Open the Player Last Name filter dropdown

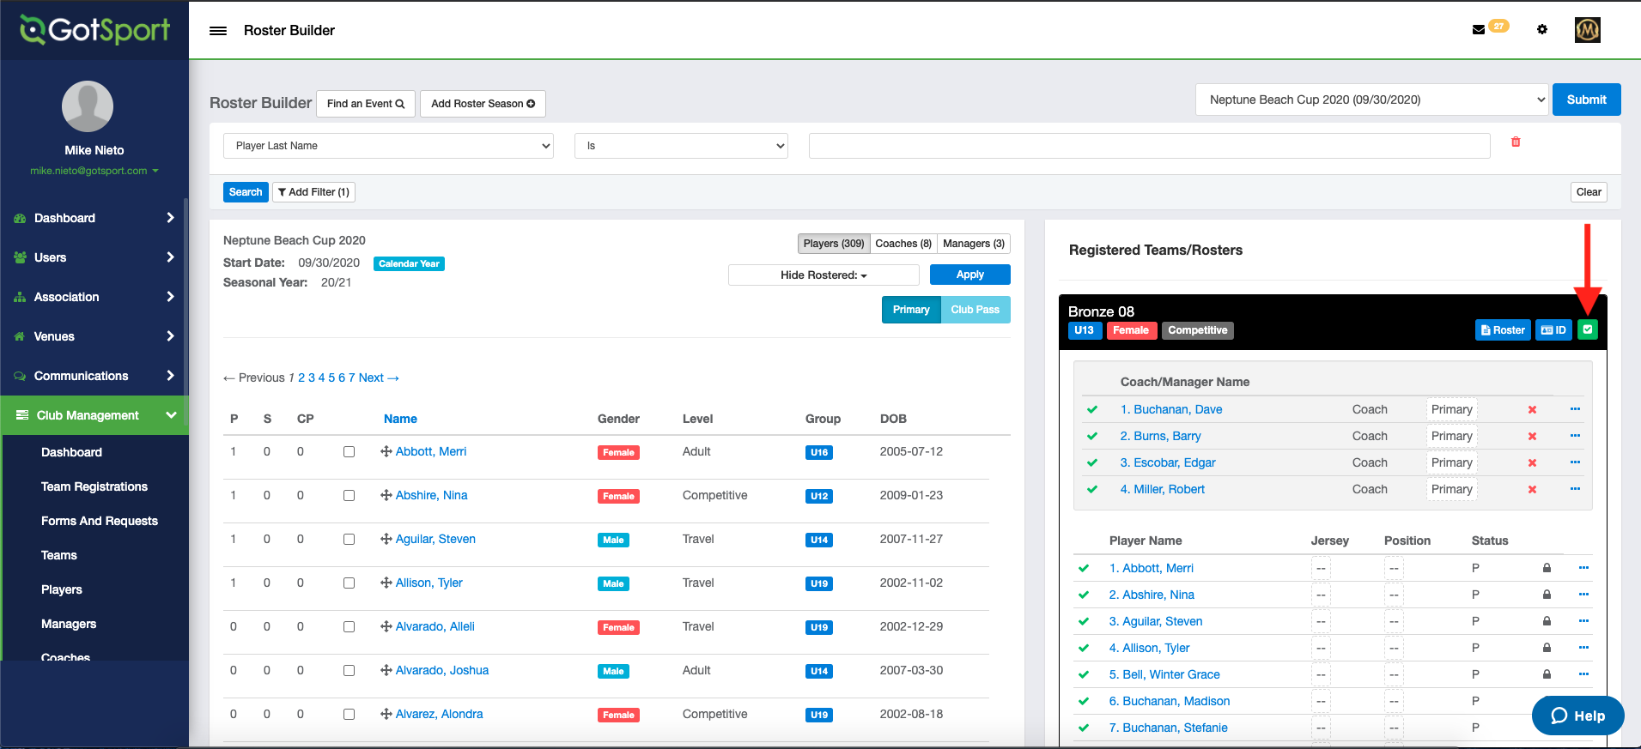(388, 146)
